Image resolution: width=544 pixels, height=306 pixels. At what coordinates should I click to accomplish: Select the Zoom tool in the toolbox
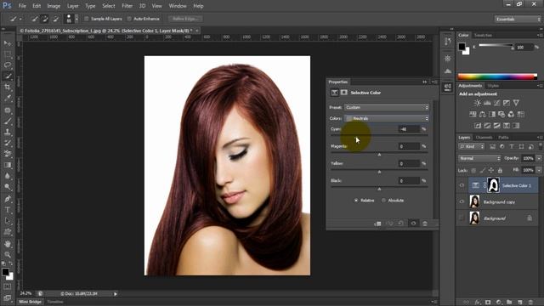pos(8,255)
